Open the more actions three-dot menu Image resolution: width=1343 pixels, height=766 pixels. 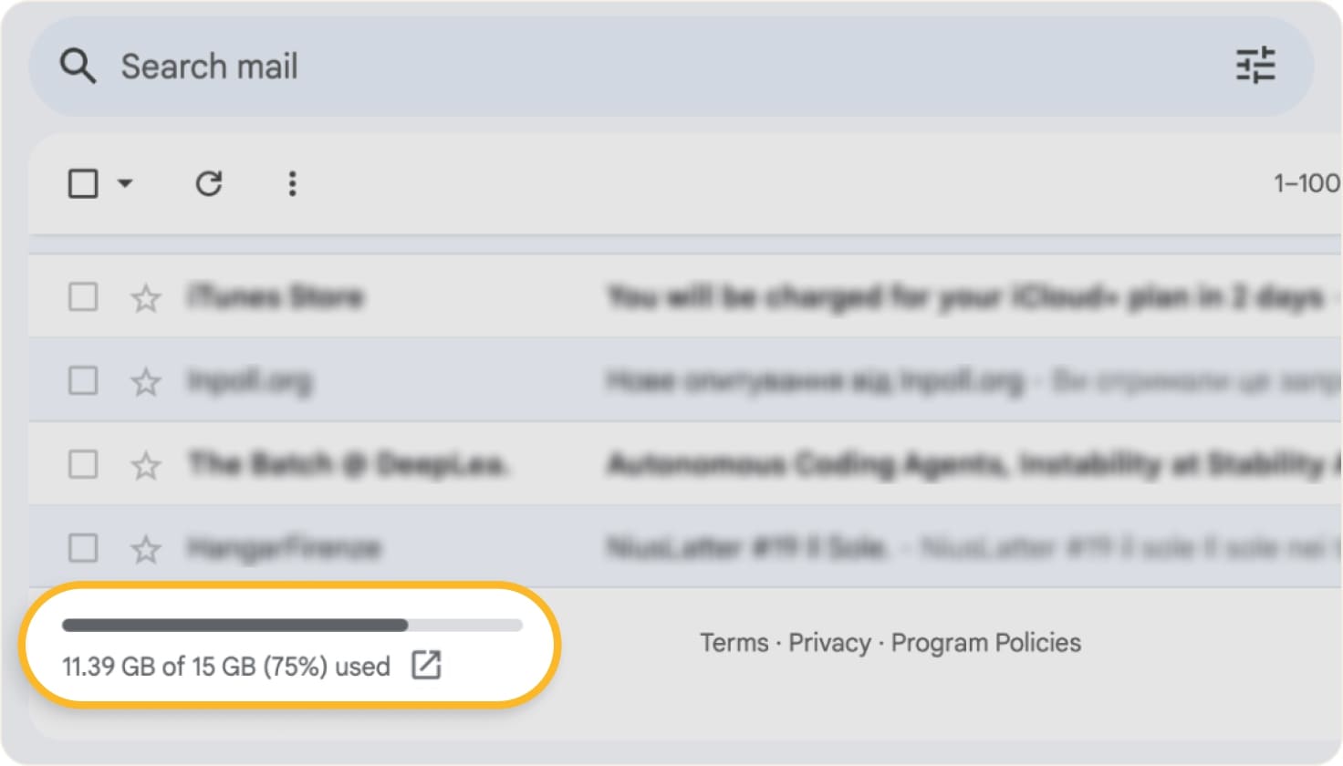point(292,184)
